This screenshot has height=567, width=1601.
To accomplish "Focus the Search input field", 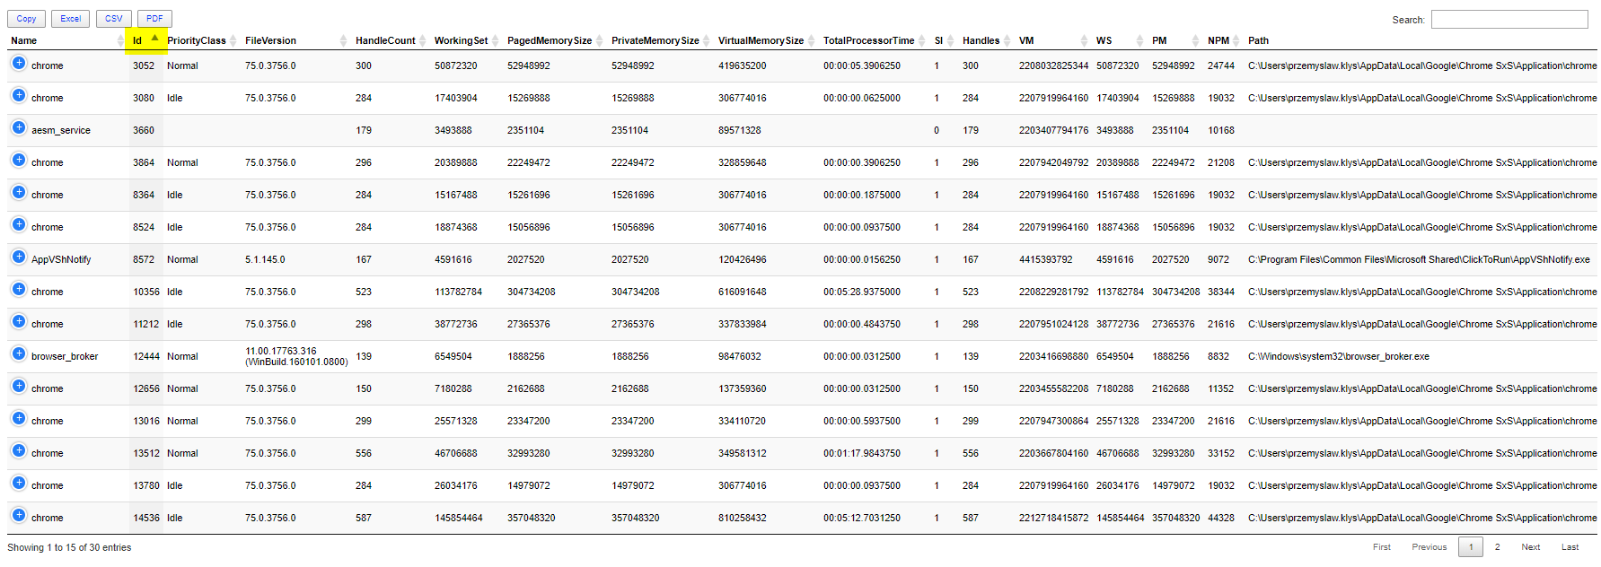I will click(x=1509, y=20).
